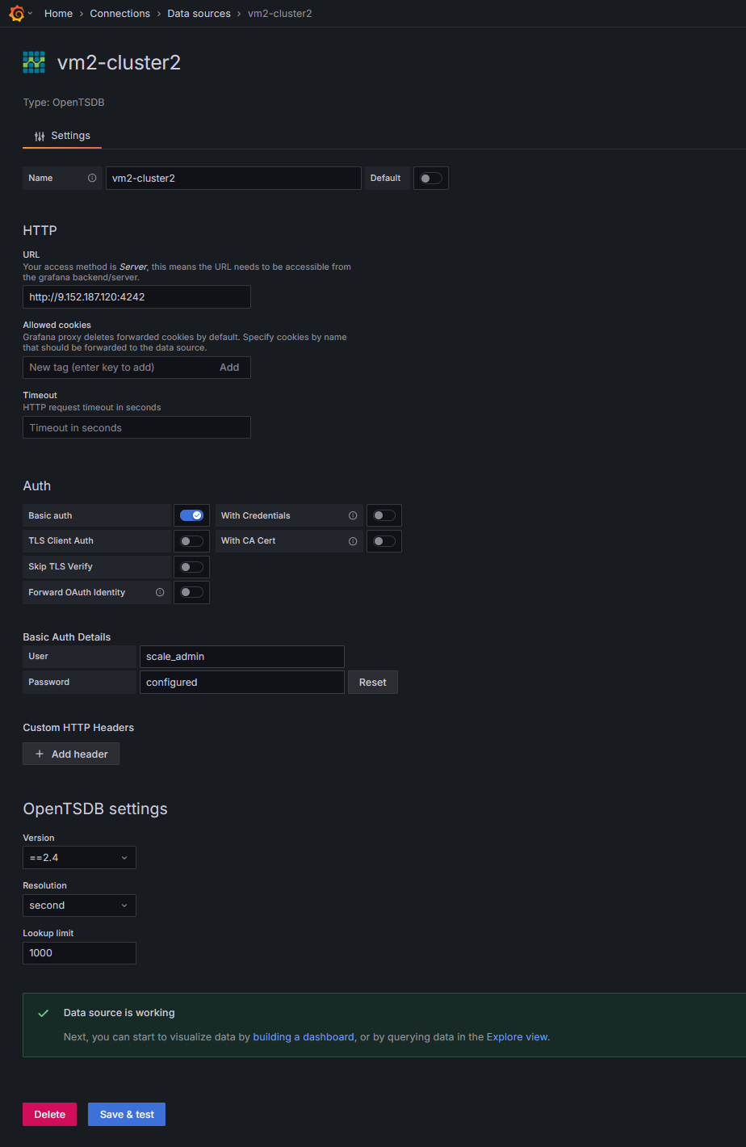Click the Basic Auth Details heading
Viewport: 746px width, 1147px height.
point(66,637)
